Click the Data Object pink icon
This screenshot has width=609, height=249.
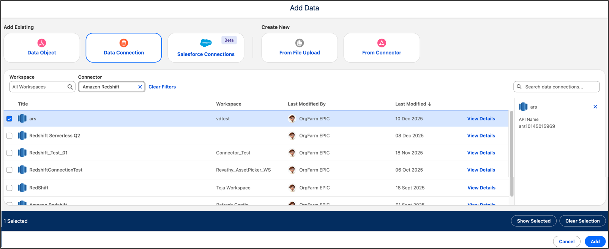pyautogui.click(x=42, y=43)
